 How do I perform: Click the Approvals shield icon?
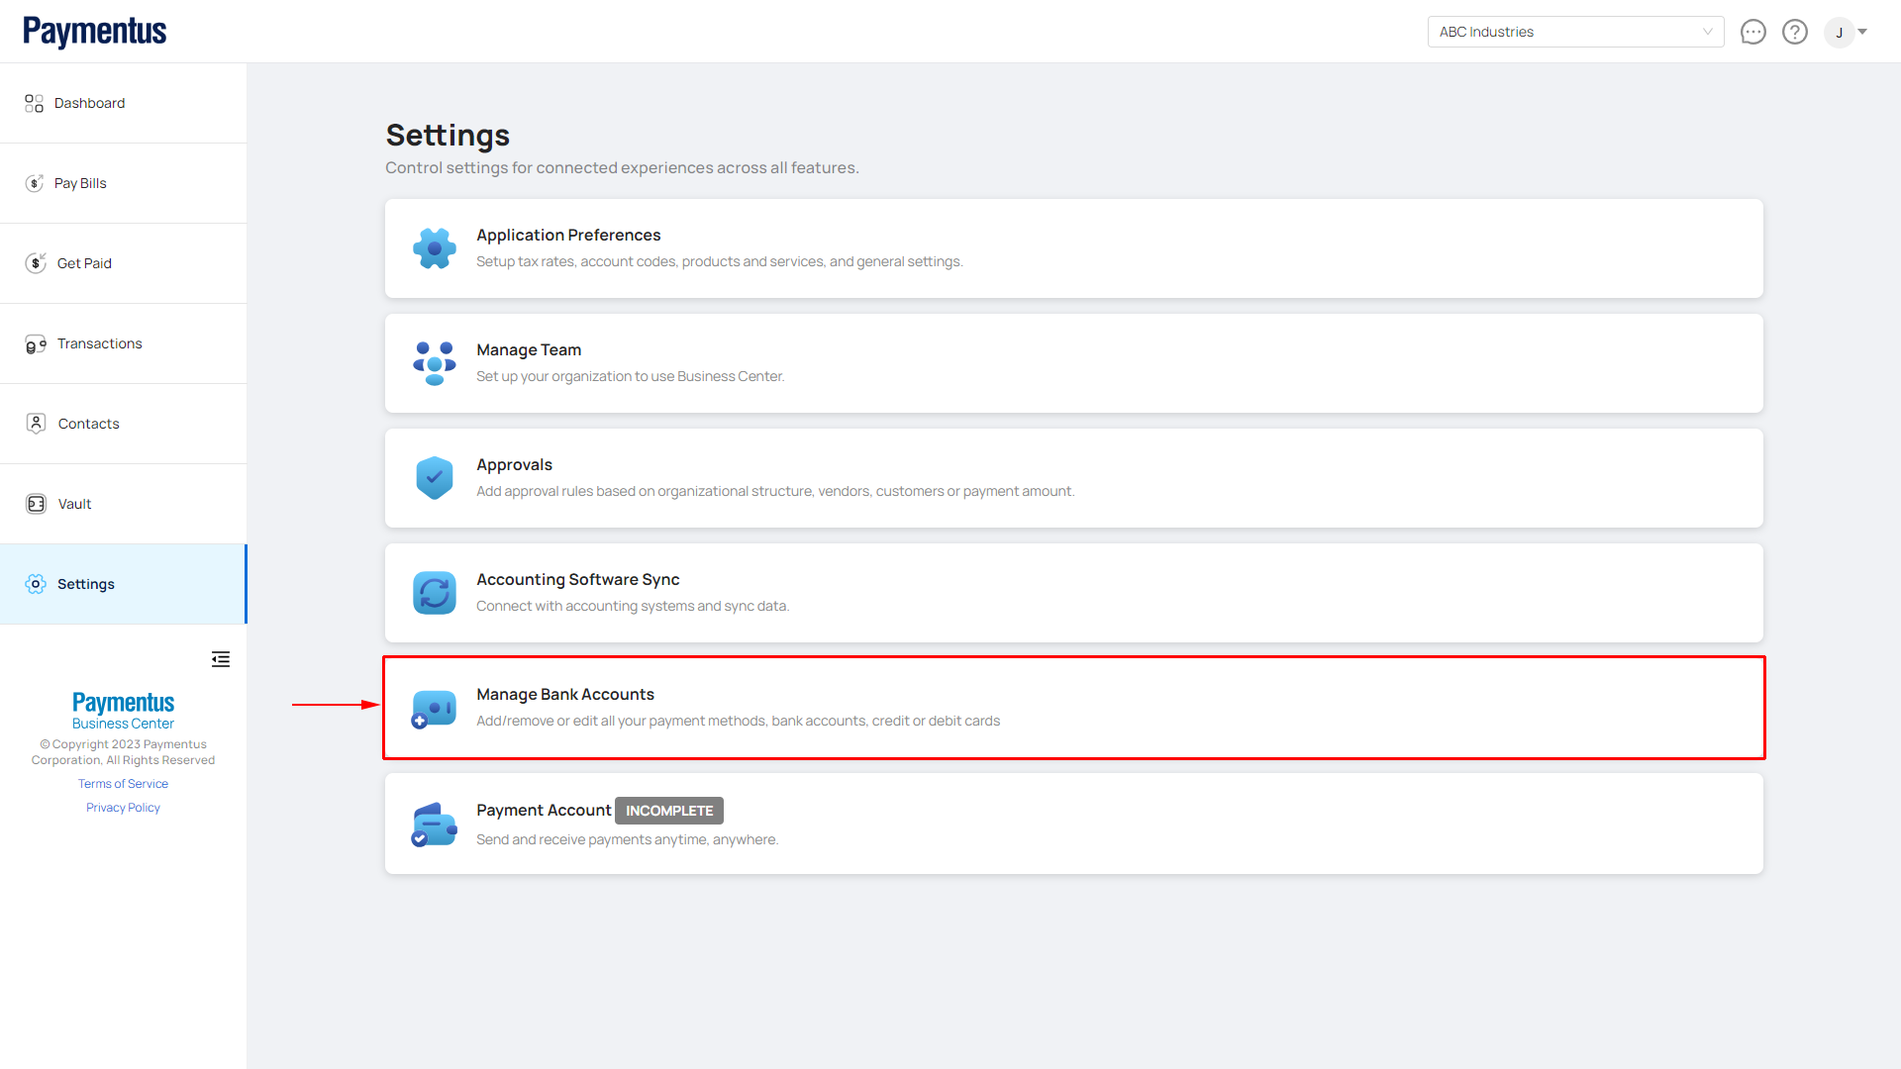point(434,478)
